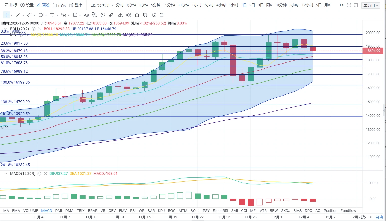This screenshot has width=386, height=221.
Task: Expand the wave tool dropdown arrow
Action: point(69,15)
